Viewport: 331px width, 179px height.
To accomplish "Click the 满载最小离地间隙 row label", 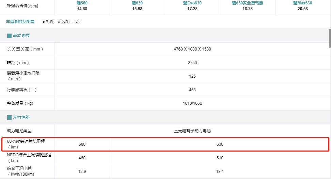I will coord(23,76).
